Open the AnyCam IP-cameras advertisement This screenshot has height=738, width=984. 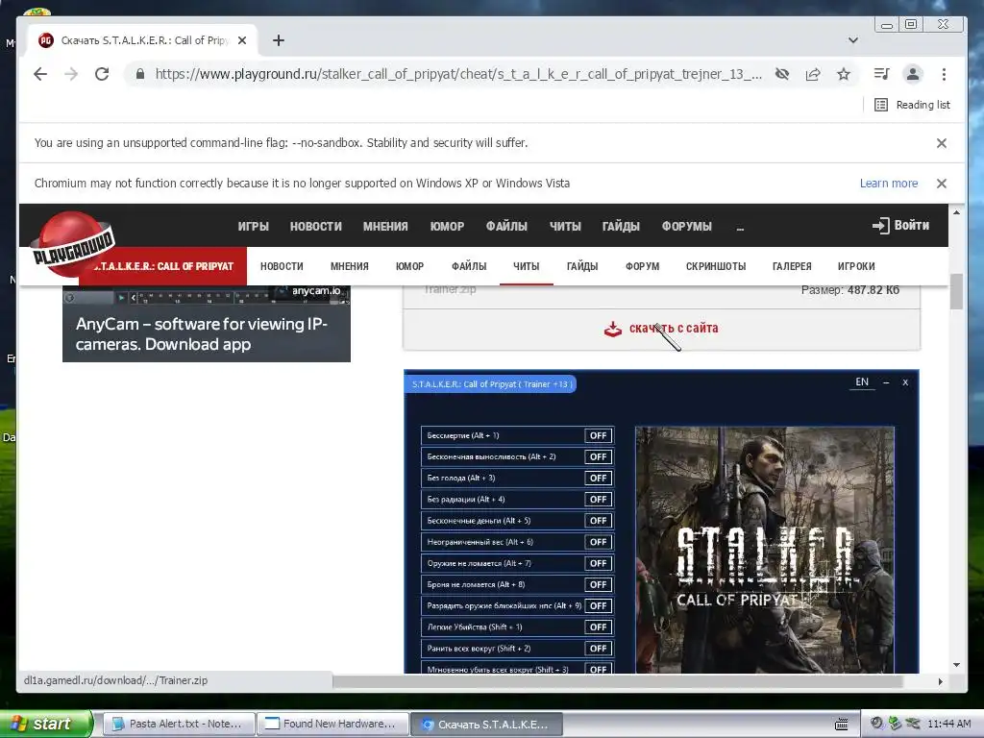click(207, 324)
